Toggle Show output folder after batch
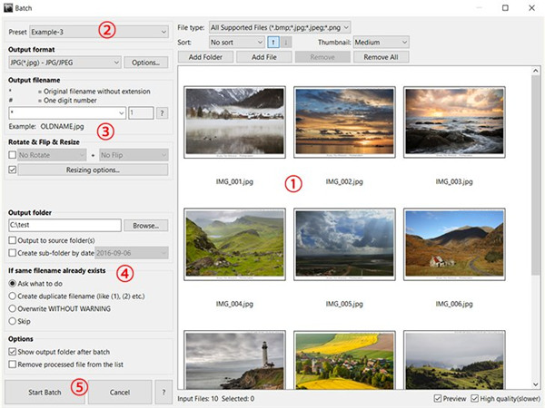Viewport: 545px width, 408px height. pyautogui.click(x=12, y=352)
